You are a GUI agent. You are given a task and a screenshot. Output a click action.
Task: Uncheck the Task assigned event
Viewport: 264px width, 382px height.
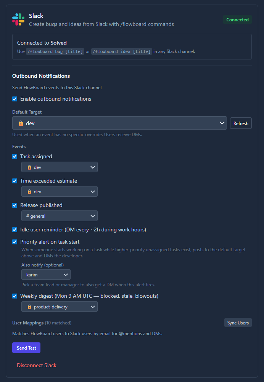coord(15,156)
